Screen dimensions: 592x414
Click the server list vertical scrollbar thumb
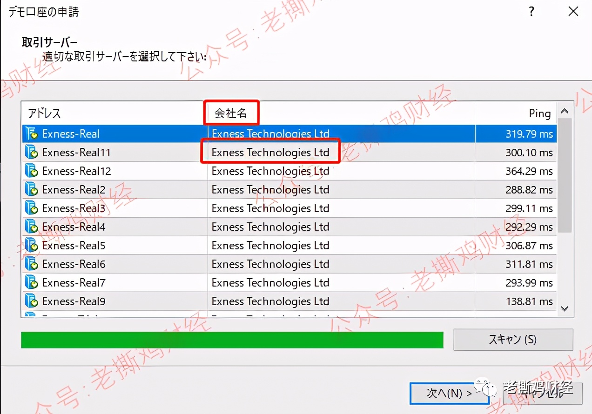[565, 175]
